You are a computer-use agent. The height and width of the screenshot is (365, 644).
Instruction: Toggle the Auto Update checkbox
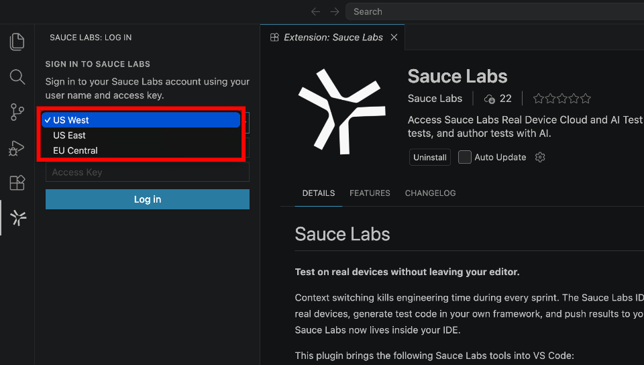464,157
